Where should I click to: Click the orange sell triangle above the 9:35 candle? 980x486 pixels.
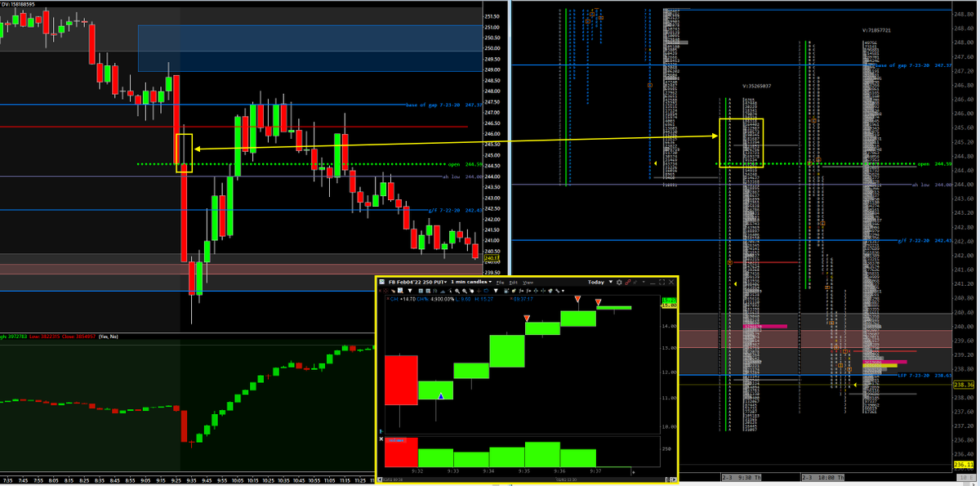pos(527,317)
